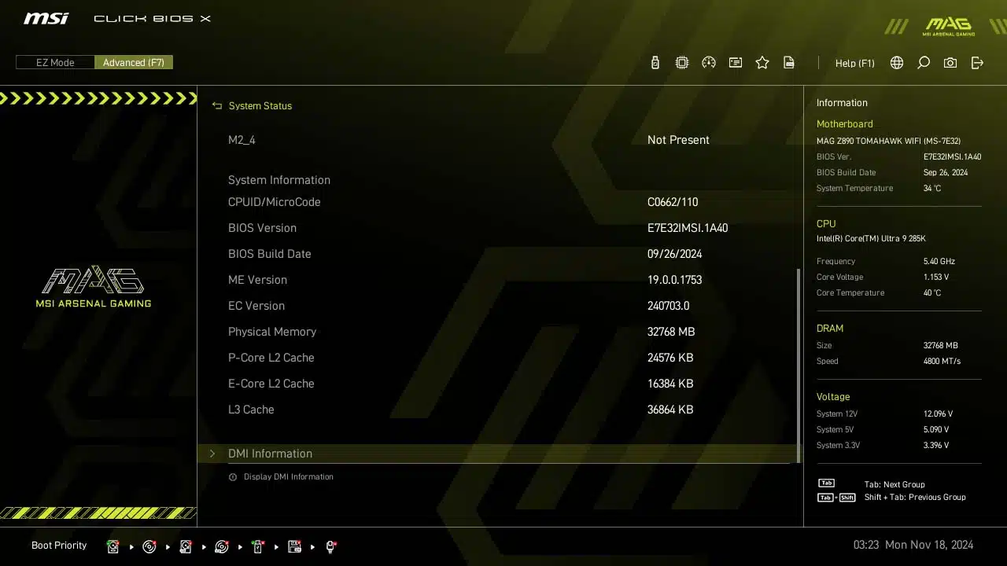This screenshot has width=1007, height=566.
Task: Select ME Version row
Action: pos(497,280)
